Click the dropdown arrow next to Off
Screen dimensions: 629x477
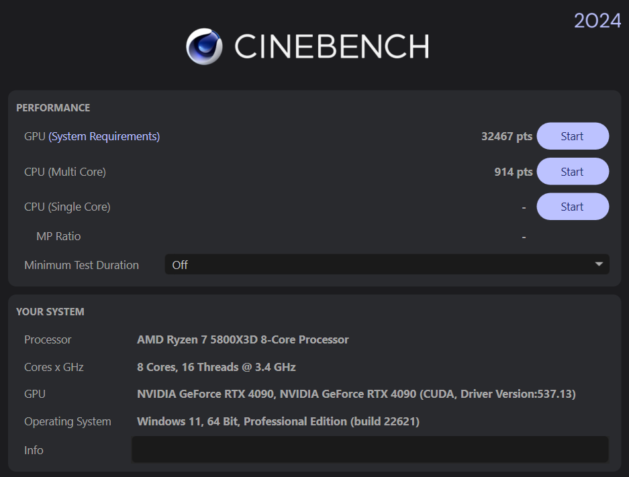[x=599, y=264]
